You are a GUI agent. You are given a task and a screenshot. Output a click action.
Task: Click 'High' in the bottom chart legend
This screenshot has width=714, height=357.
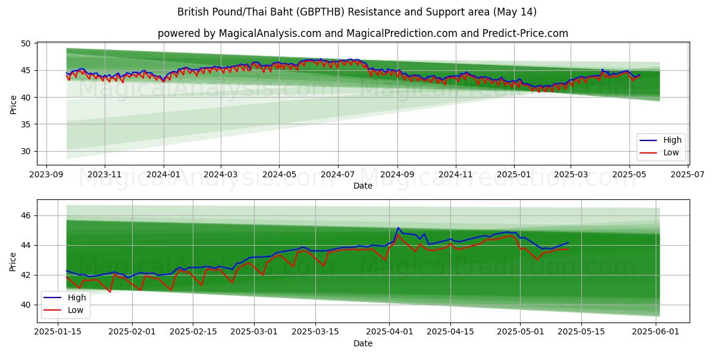tap(76, 297)
